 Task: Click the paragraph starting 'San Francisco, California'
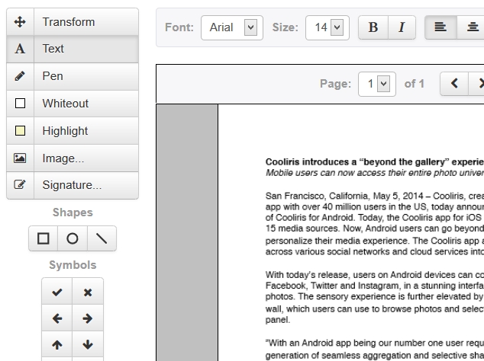375,224
